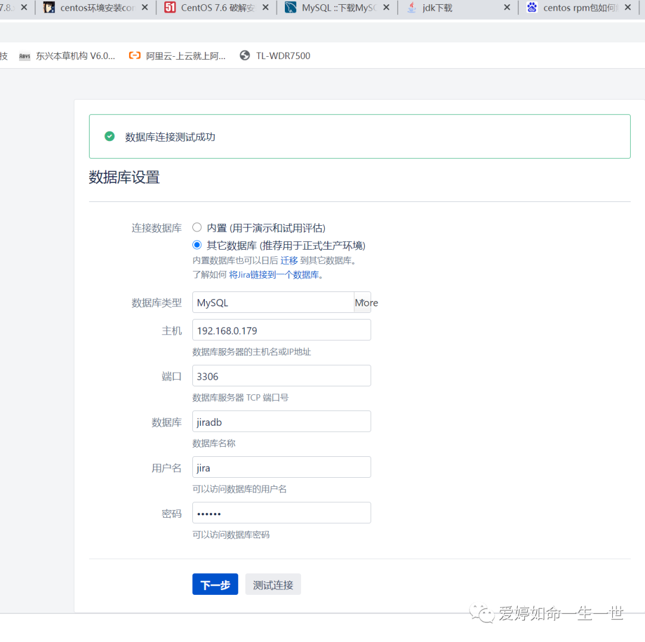
Task: Click the avatar favicon on centos环境 tab
Action: (49, 7)
